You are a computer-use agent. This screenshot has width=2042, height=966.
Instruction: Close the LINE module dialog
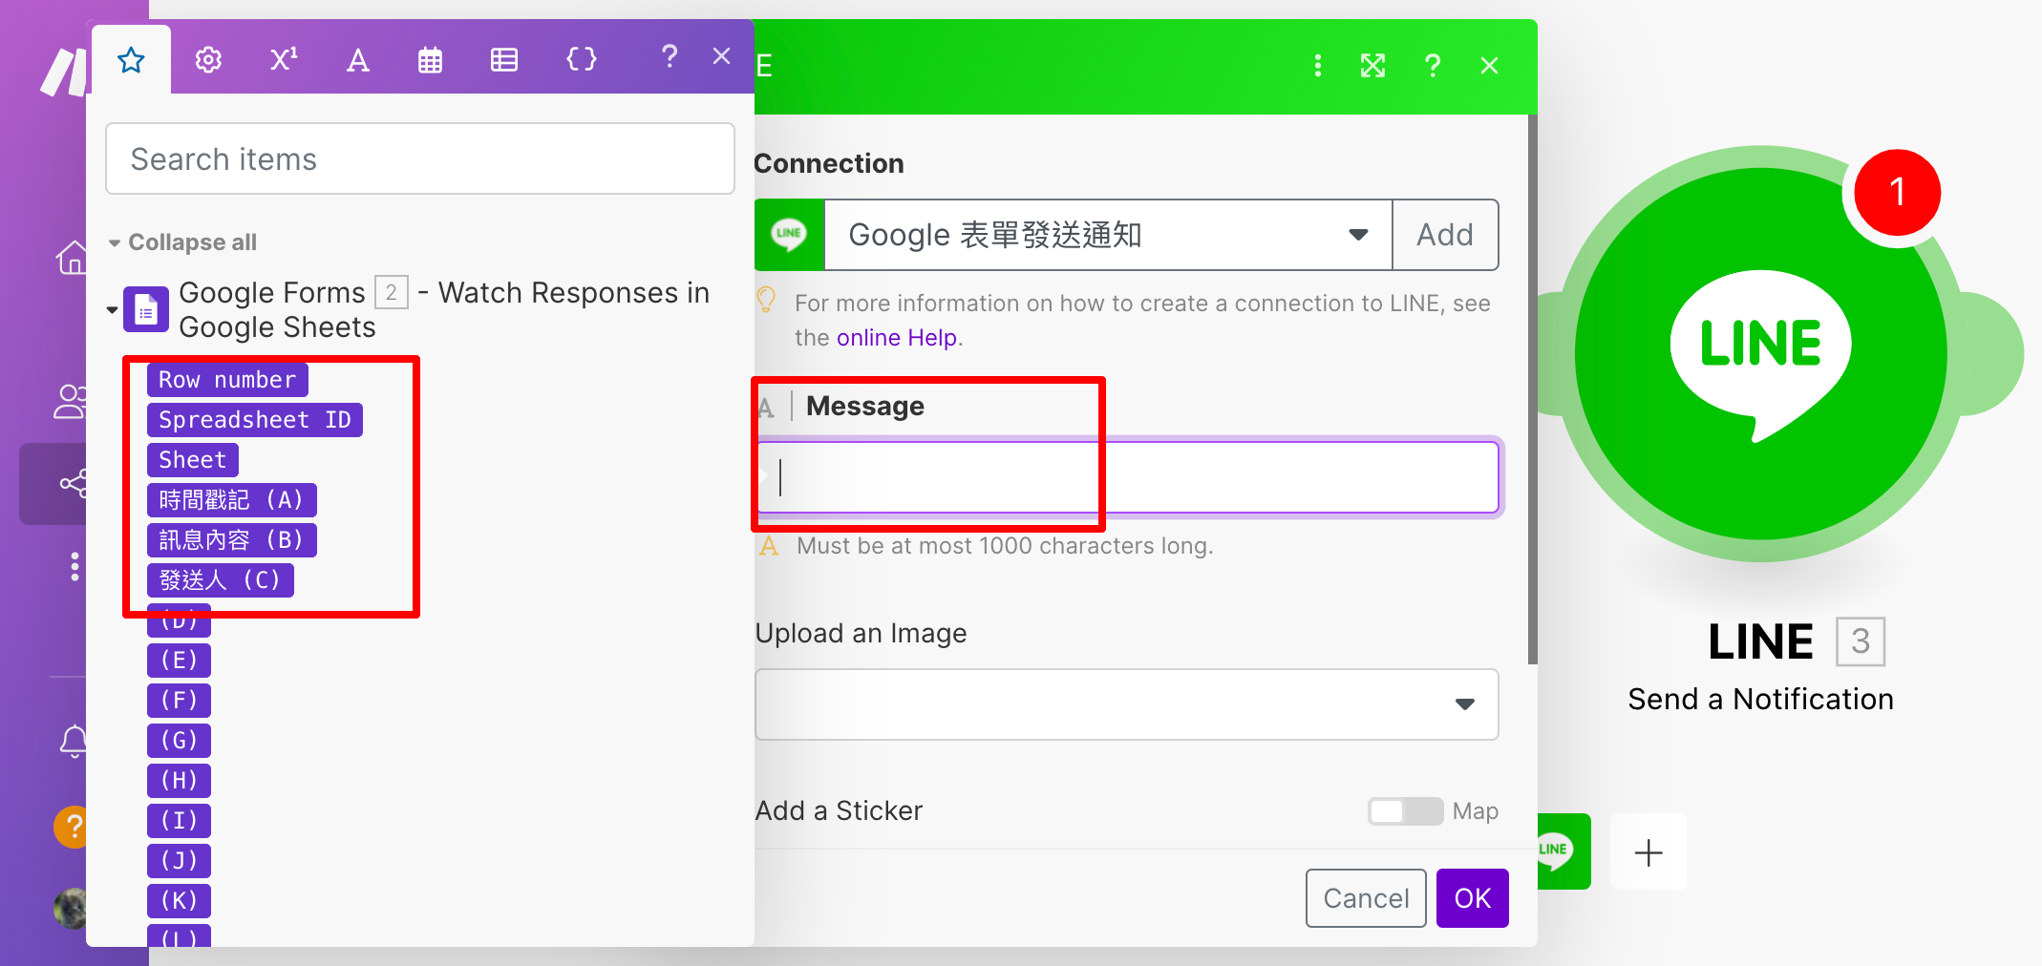(1490, 65)
